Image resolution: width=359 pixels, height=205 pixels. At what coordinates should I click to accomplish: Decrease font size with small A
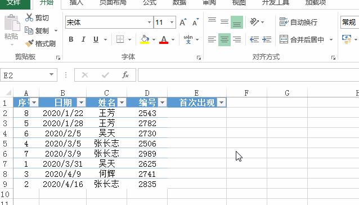point(195,22)
